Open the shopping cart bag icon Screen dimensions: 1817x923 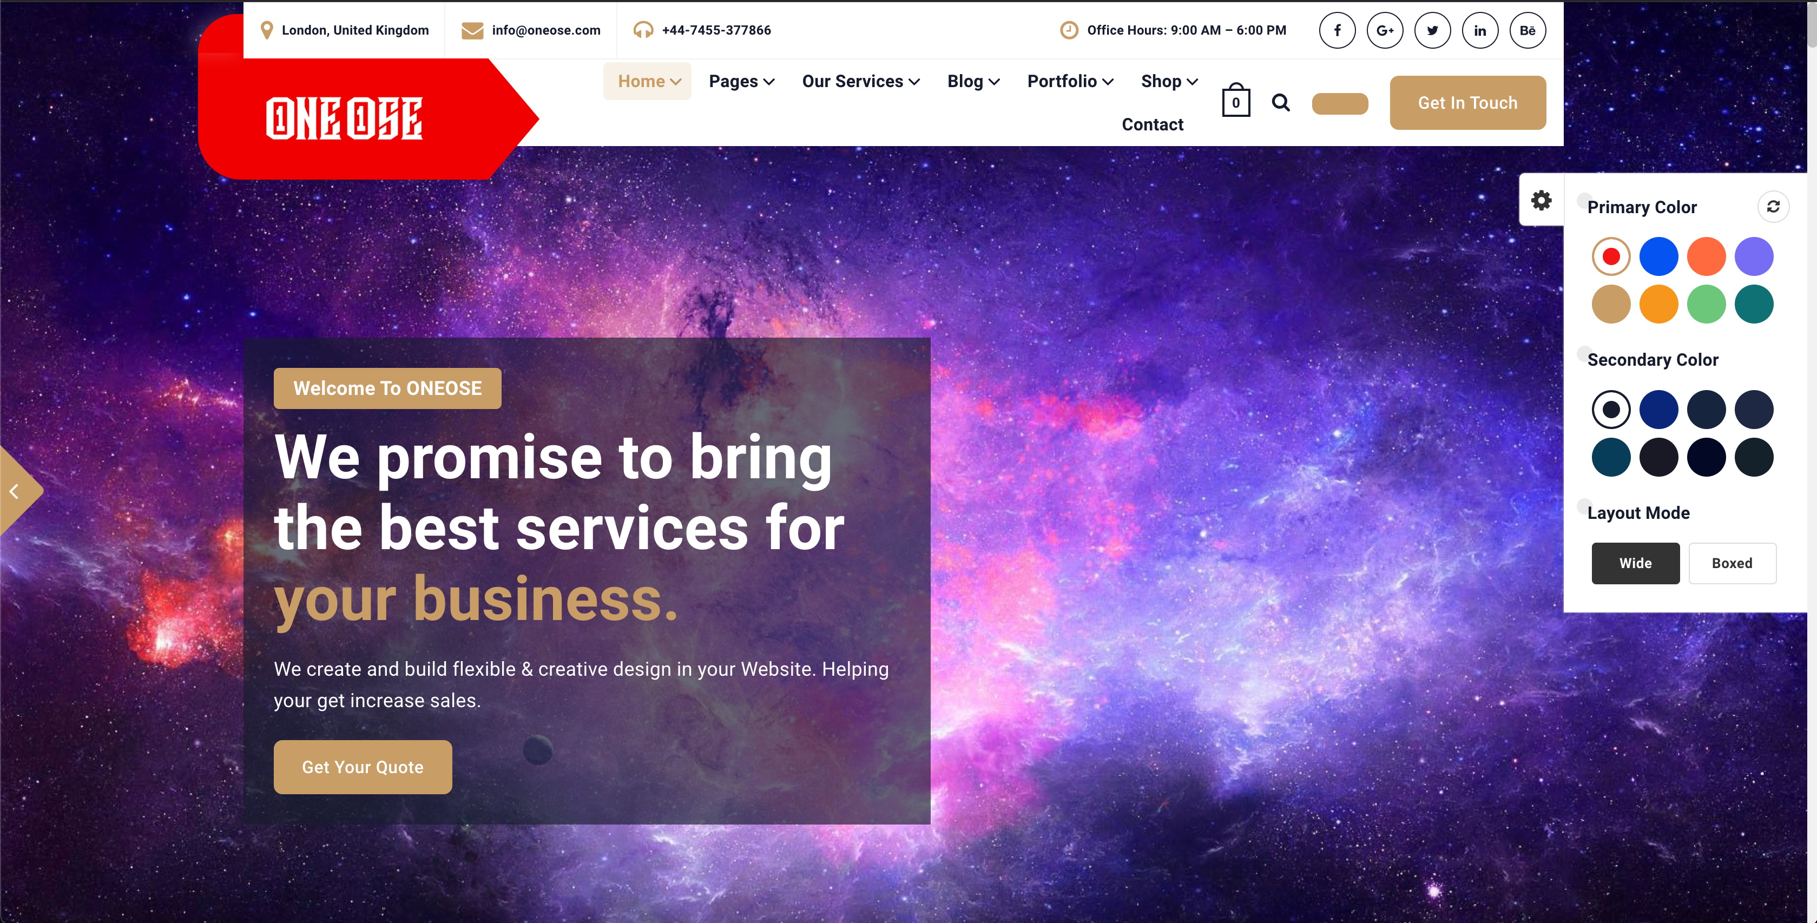[x=1236, y=102]
